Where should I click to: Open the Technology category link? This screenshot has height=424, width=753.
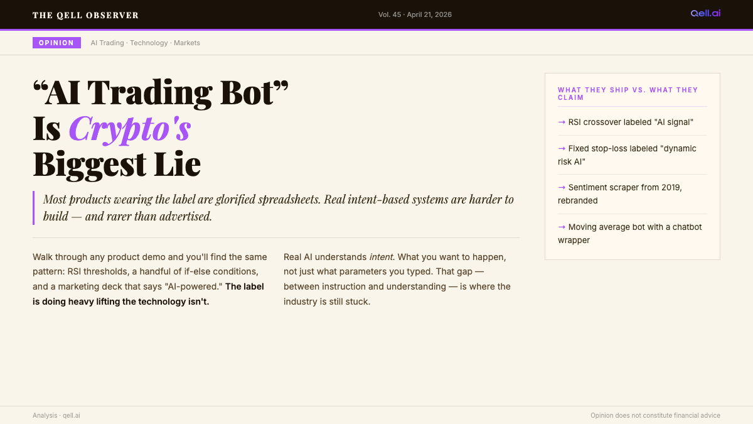click(149, 43)
